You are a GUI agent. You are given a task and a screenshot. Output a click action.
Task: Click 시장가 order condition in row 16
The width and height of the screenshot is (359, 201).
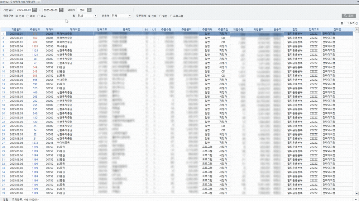click(223, 97)
